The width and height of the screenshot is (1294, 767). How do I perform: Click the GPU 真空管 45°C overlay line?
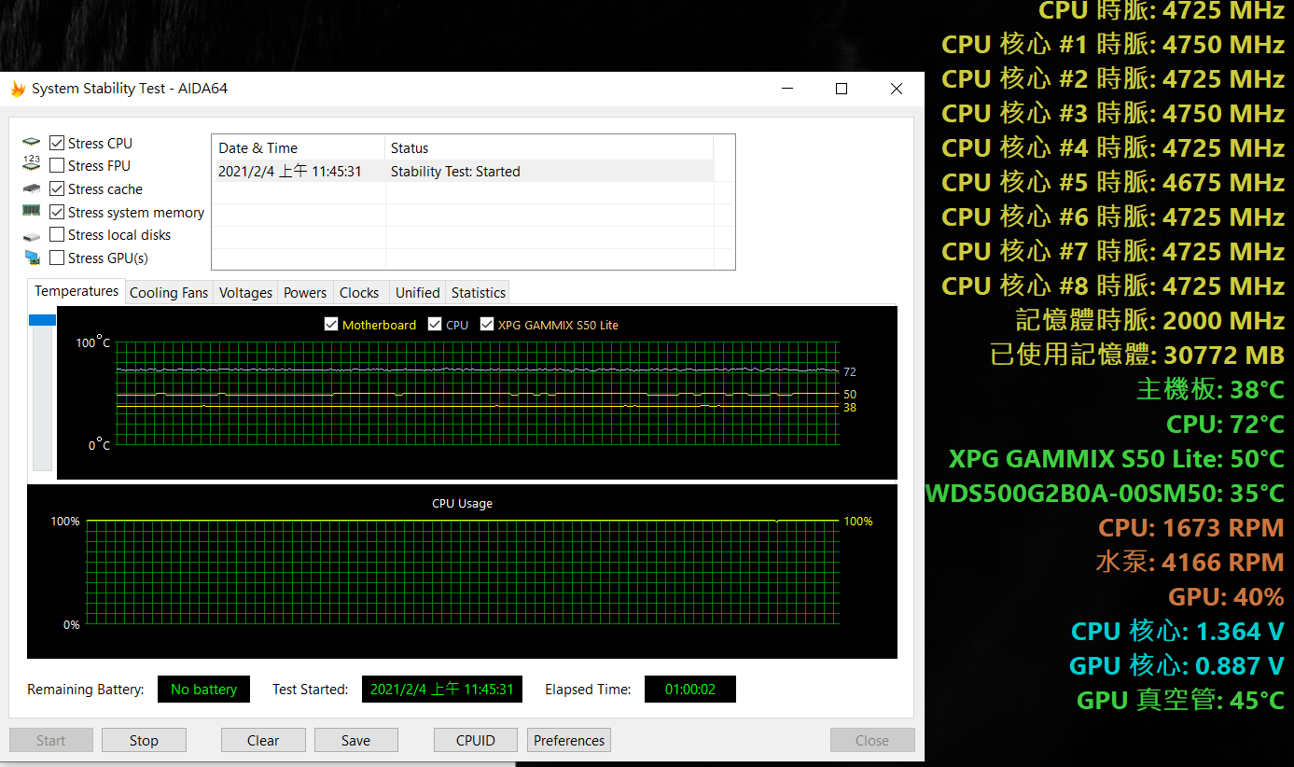[x=1180, y=700]
